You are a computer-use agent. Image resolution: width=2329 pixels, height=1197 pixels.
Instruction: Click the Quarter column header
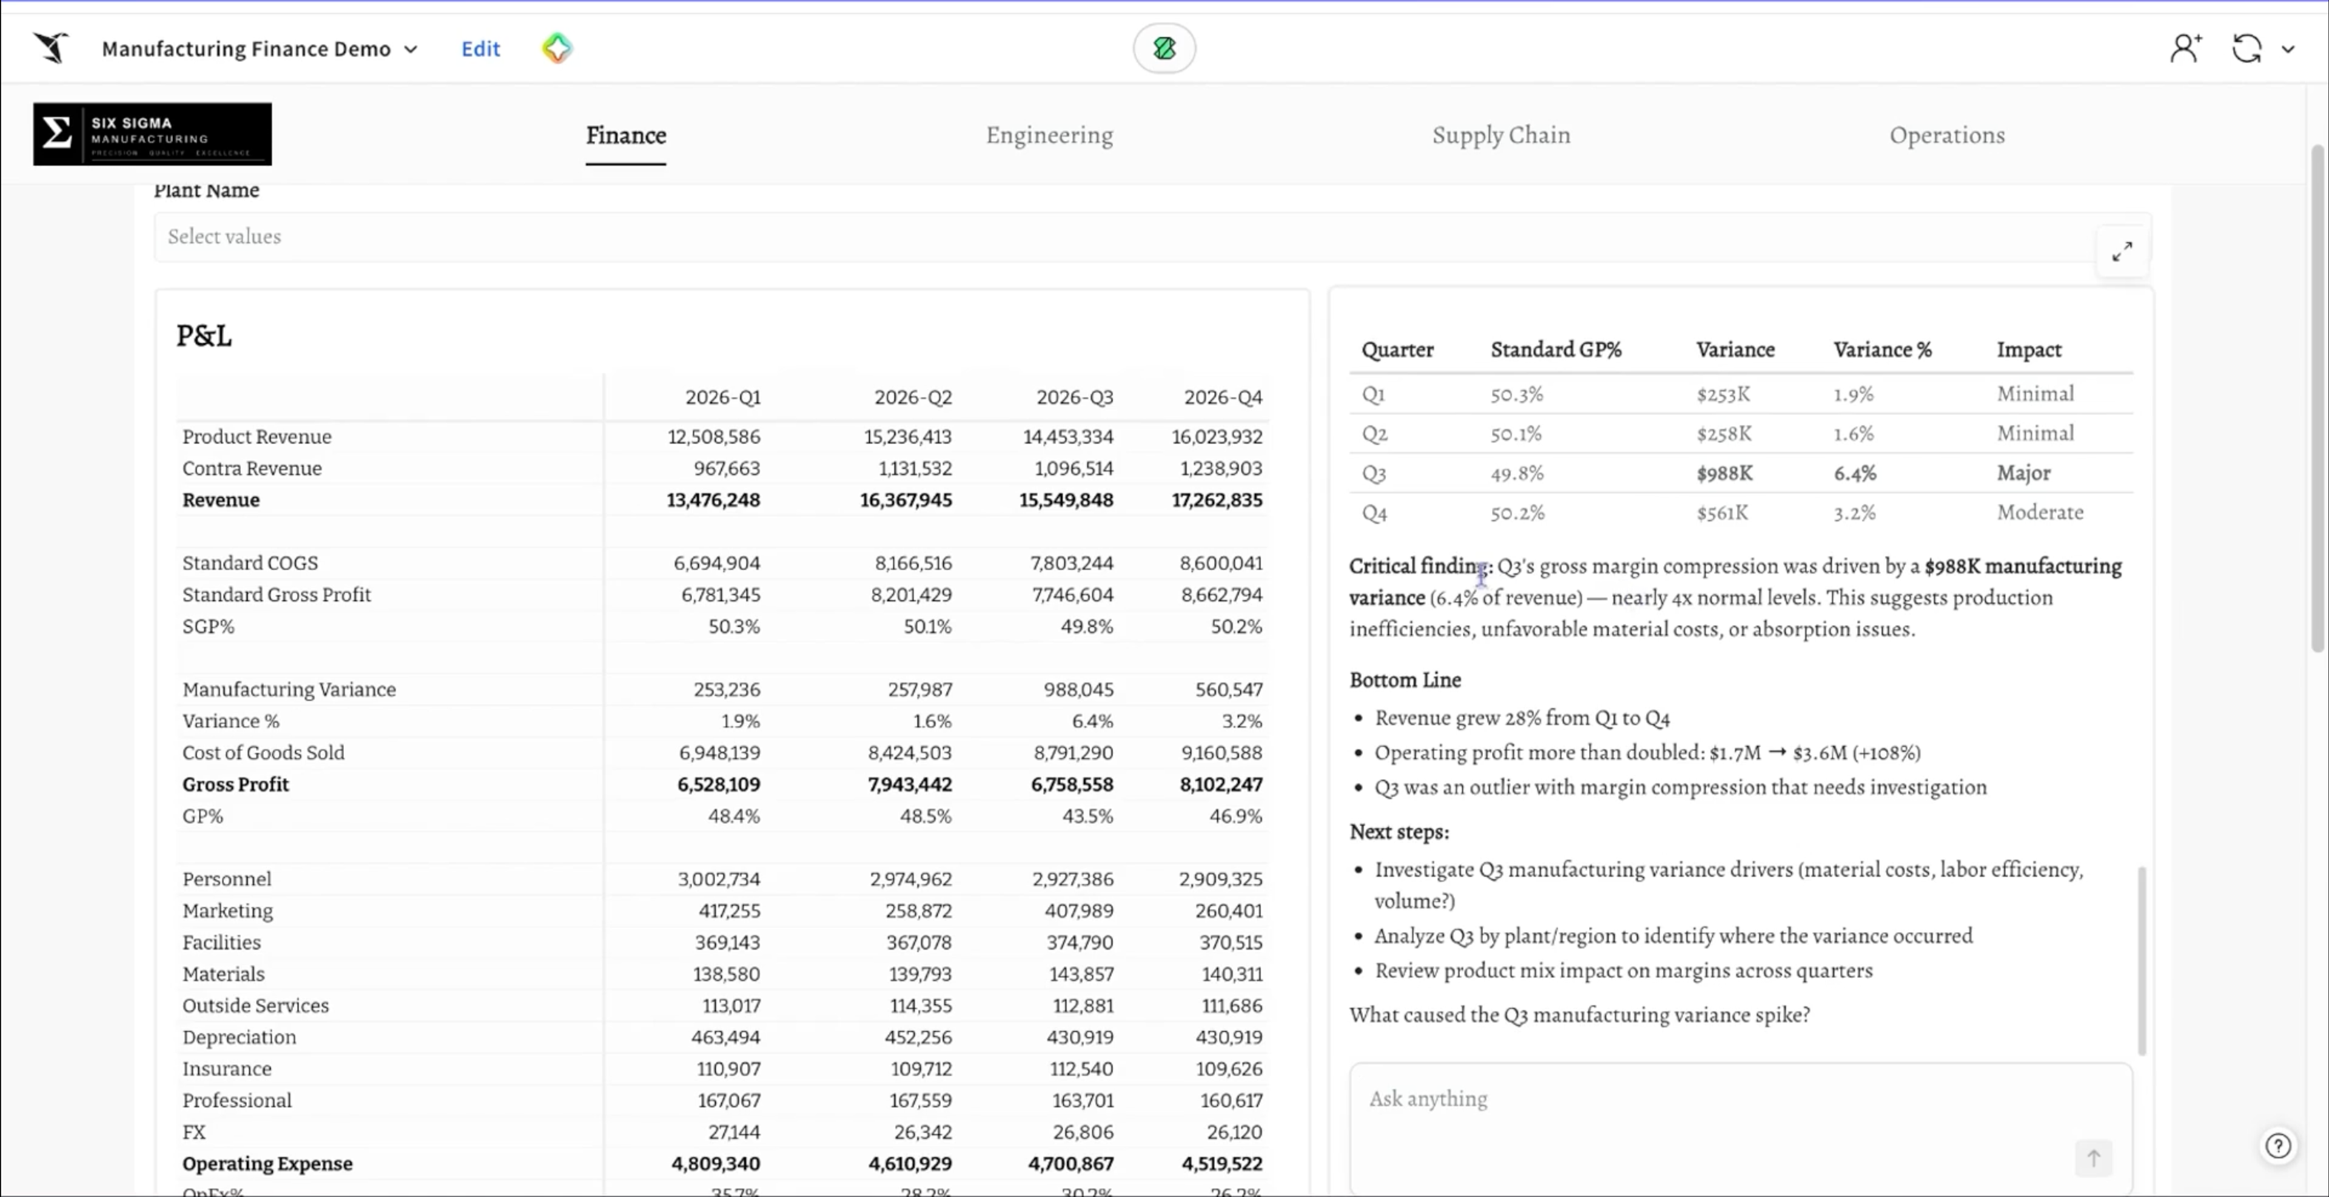point(1397,350)
